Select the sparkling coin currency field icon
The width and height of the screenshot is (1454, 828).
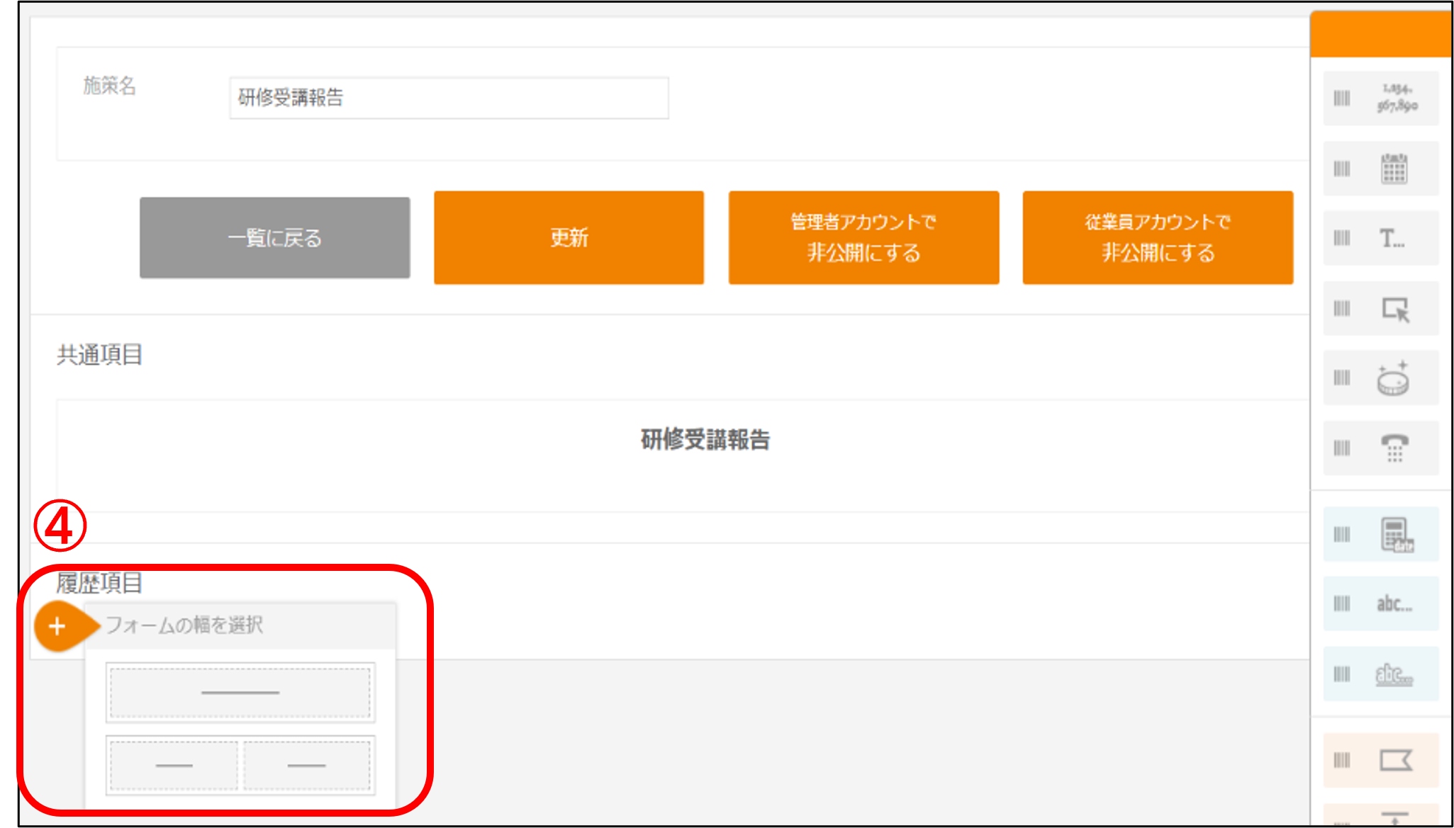coord(1393,378)
